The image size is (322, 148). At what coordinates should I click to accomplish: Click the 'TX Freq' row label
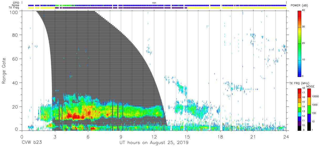pyautogui.click(x=14, y=8)
